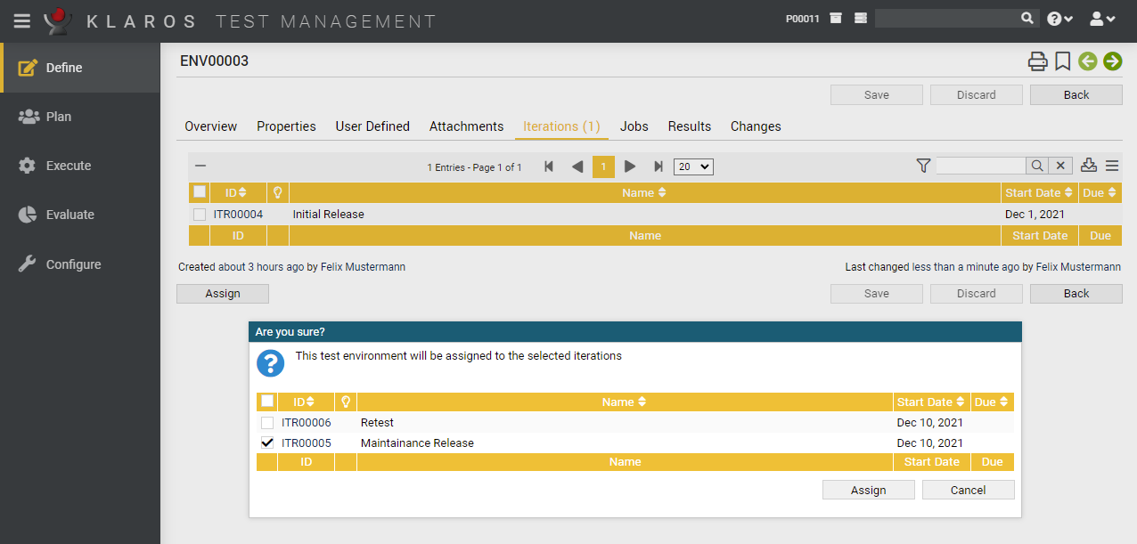Uncheck the ITR00005 Maintainance Release checkbox

[x=267, y=443]
